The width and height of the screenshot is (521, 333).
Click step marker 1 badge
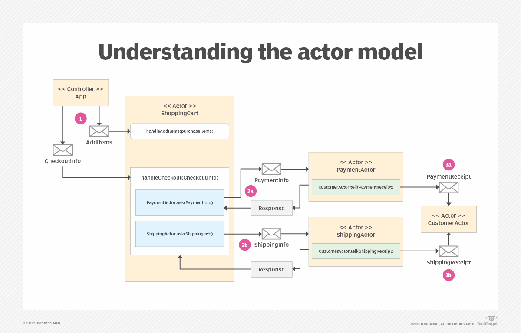tap(81, 118)
